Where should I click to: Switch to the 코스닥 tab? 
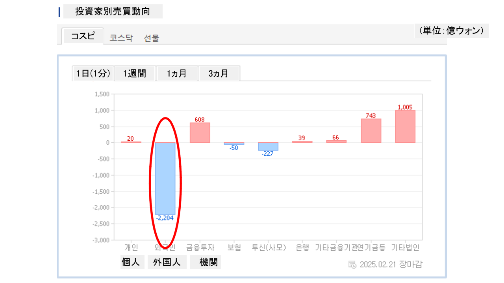pyautogui.click(x=121, y=38)
